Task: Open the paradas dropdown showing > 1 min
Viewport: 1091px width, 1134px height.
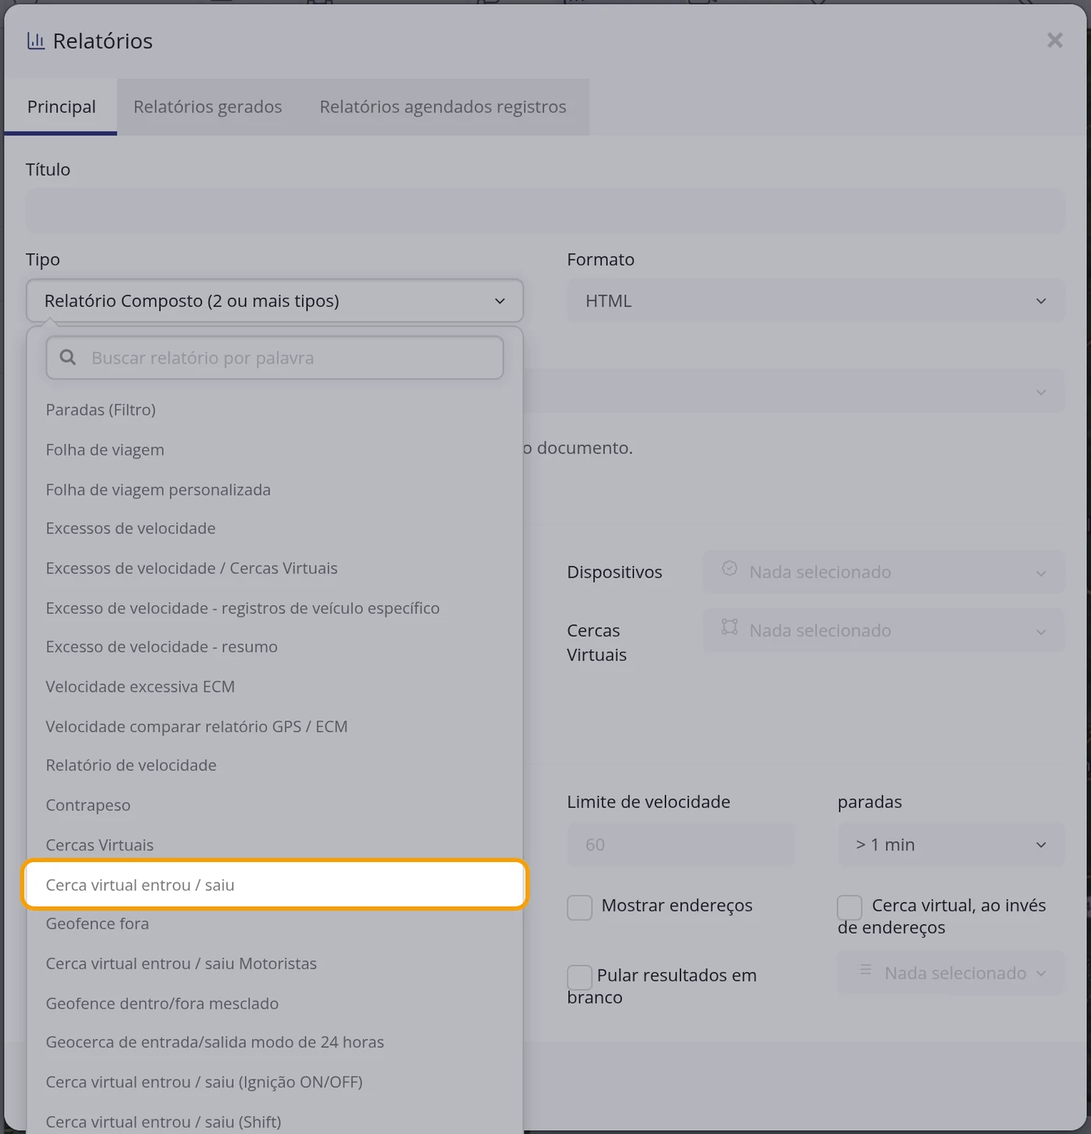Action: (x=951, y=845)
